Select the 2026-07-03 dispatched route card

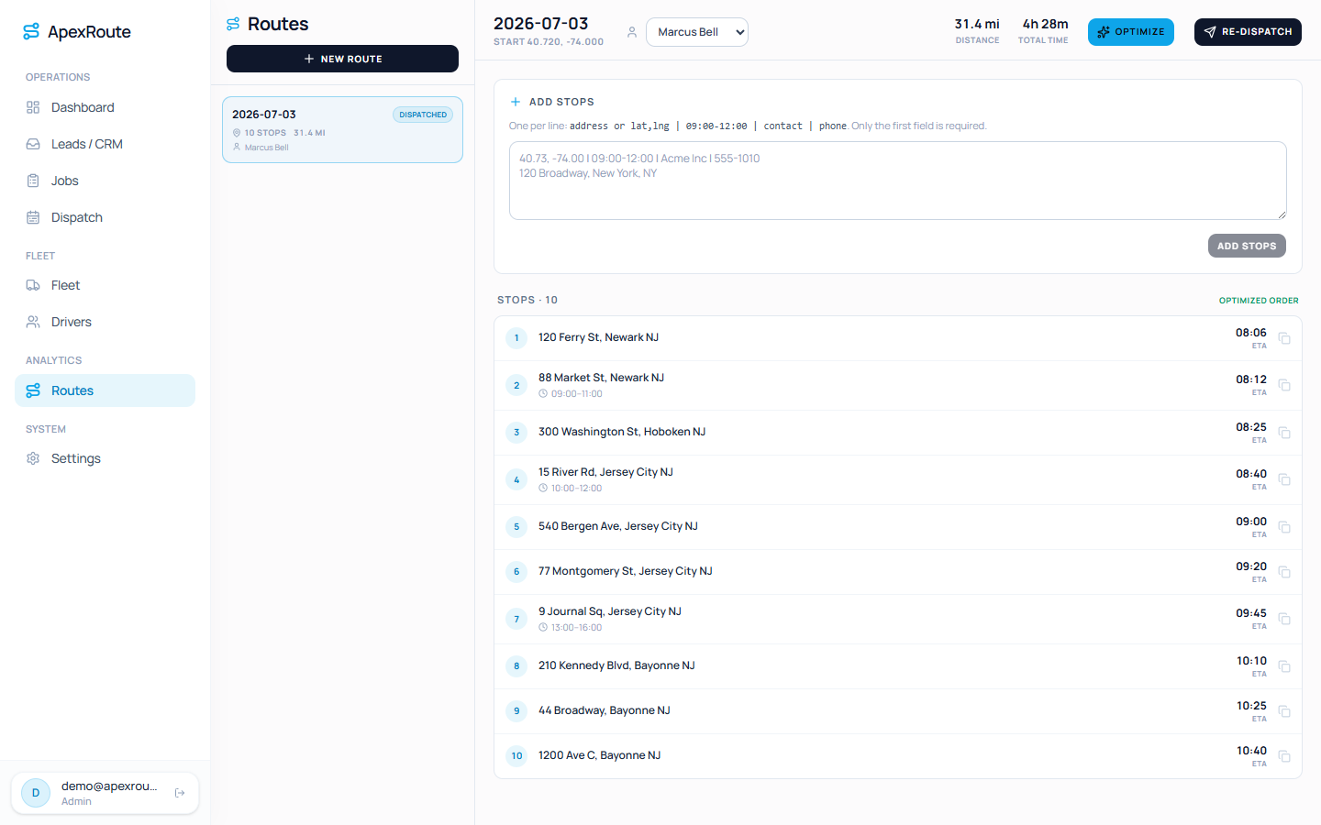point(342,130)
